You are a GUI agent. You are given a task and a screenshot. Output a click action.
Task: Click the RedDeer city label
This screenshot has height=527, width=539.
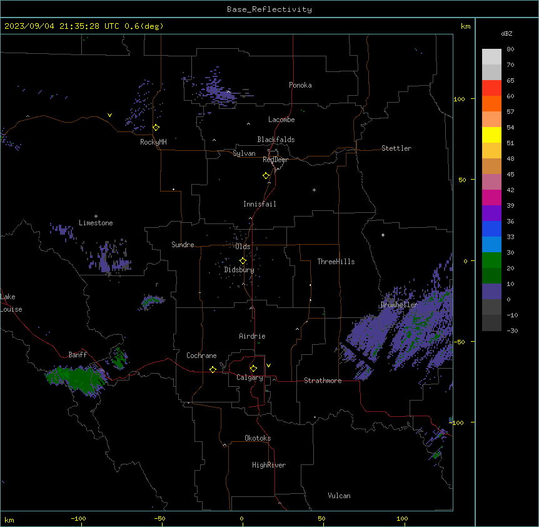tap(275, 160)
